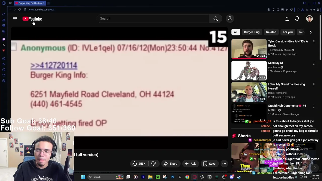Open File Explorer from the taskbar

150,177
